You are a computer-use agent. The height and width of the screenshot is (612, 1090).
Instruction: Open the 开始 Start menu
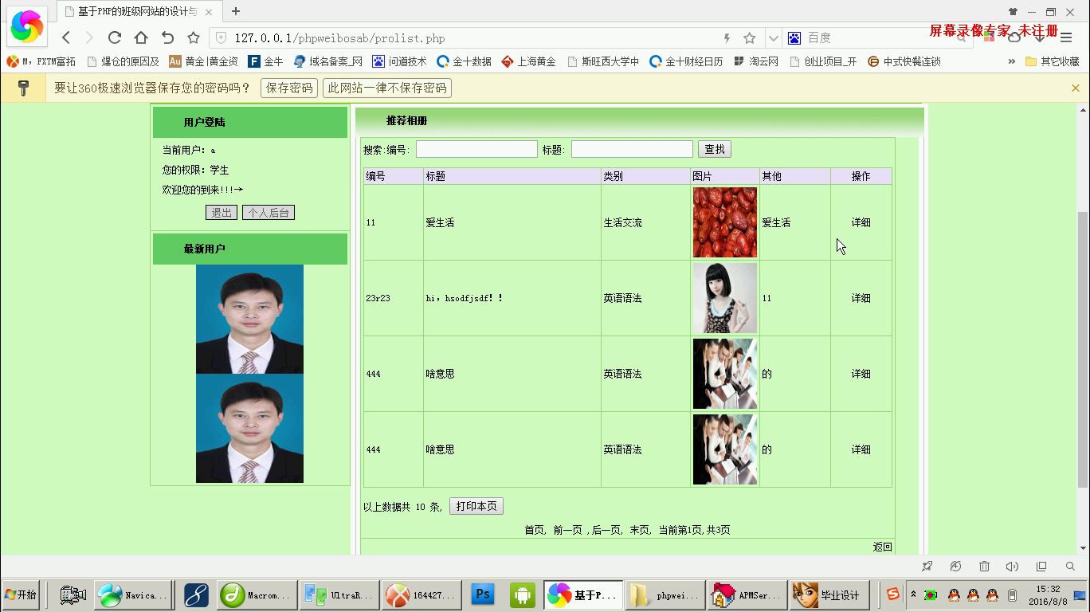[21, 594]
